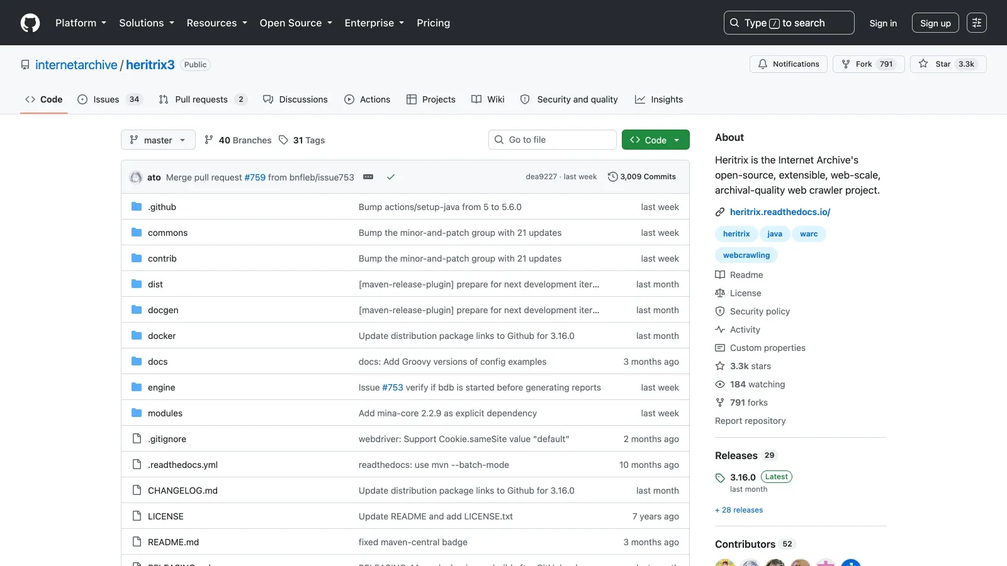Screen dimensions: 1007x566
Task: Click the docker folder icon
Action: 137,336
